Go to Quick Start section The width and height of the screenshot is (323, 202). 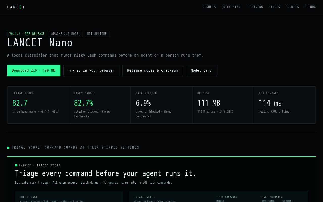click(x=232, y=7)
